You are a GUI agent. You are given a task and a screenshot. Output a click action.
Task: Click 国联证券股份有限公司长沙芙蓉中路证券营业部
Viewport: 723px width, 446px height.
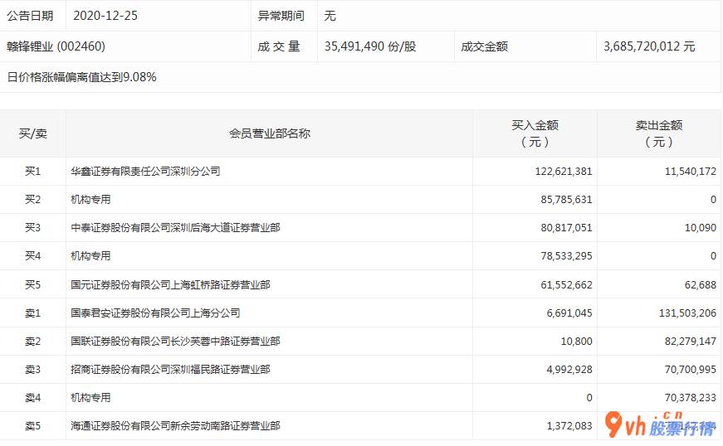pos(175,341)
